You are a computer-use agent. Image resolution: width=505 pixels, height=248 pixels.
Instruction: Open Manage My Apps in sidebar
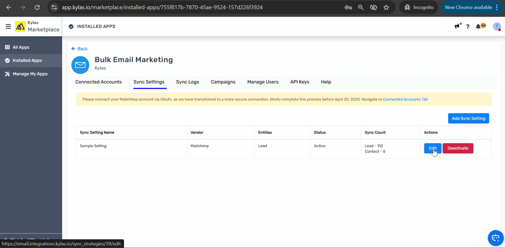pyautogui.click(x=31, y=74)
